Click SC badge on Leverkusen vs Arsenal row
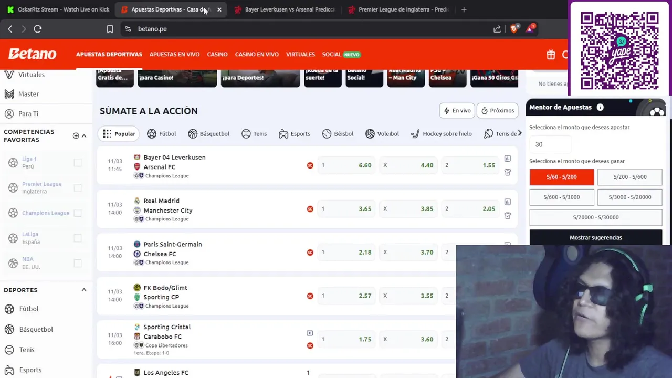 pos(310,165)
